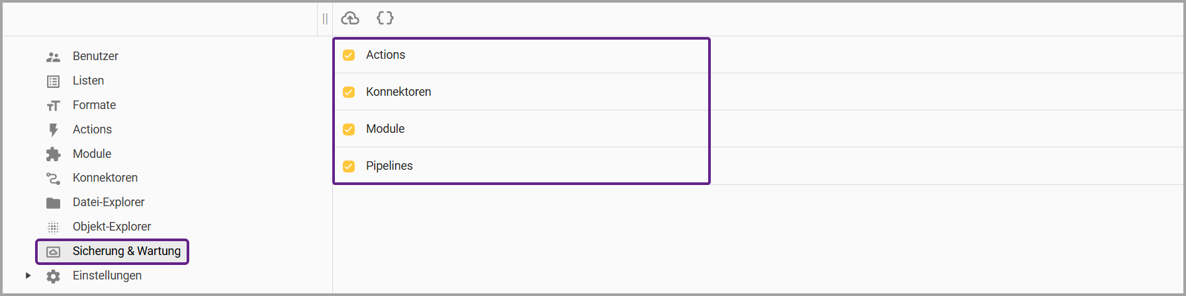Screen dimensions: 1186x296
Task: Click the Konnektoren route icon
Action: coord(54,178)
